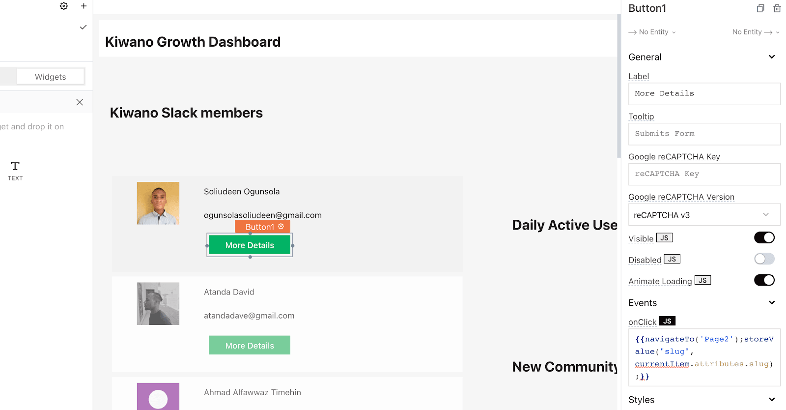Image resolution: width=786 pixels, height=410 pixels.
Task: Select the Text widget icon
Action: click(15, 171)
